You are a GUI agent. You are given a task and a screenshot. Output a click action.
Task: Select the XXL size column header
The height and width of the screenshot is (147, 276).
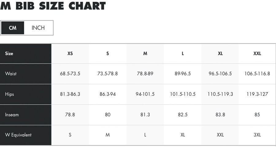click(x=257, y=53)
